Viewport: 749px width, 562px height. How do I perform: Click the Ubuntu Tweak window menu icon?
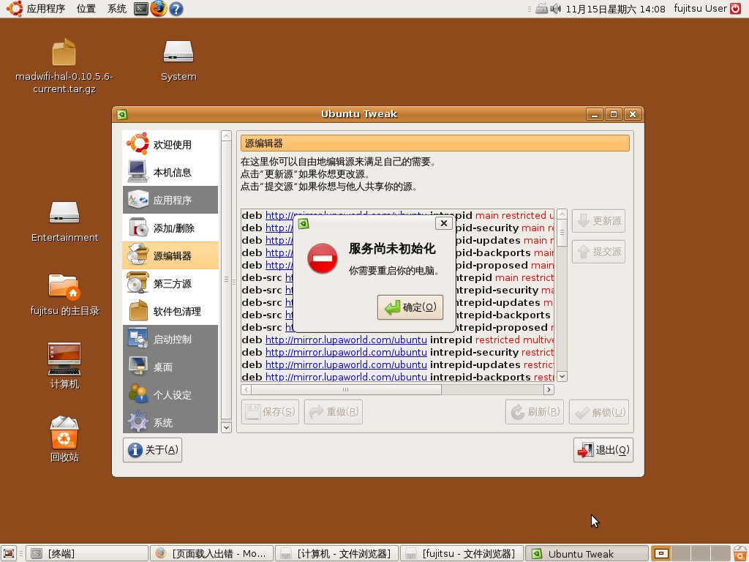tap(122, 114)
